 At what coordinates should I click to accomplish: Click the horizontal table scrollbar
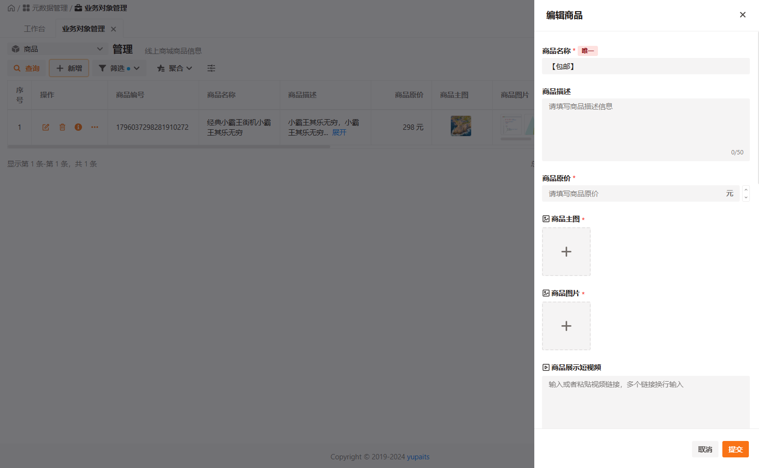coord(169,147)
